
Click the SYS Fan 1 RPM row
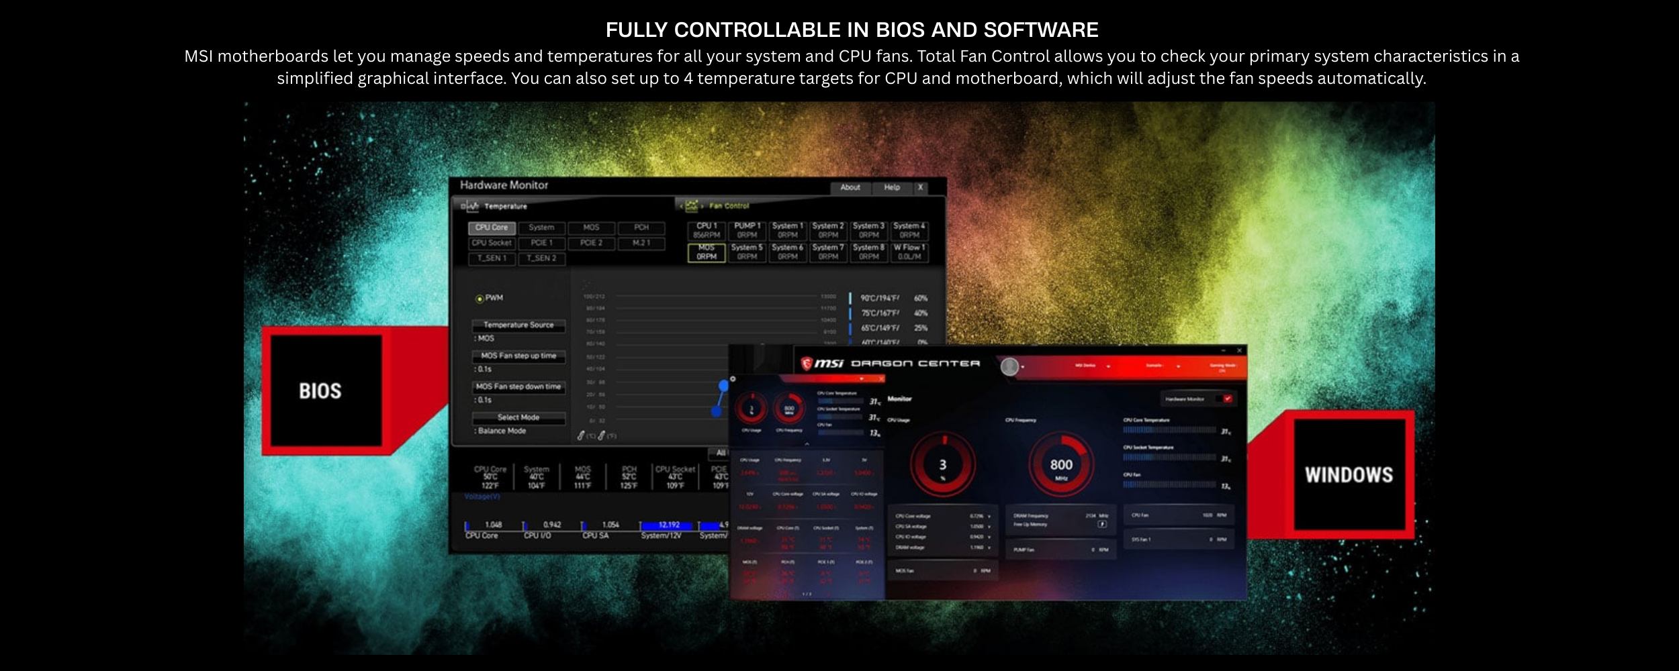[x=1180, y=539]
